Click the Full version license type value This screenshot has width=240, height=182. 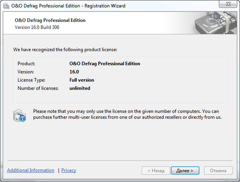click(x=82, y=80)
